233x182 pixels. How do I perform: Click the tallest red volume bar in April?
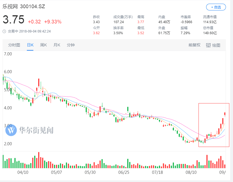39,160
